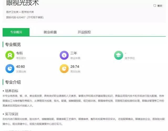Screen dimensions: 168x131
Task: Click the 高素质实用型技术技能人才 line
Action: (18, 106)
